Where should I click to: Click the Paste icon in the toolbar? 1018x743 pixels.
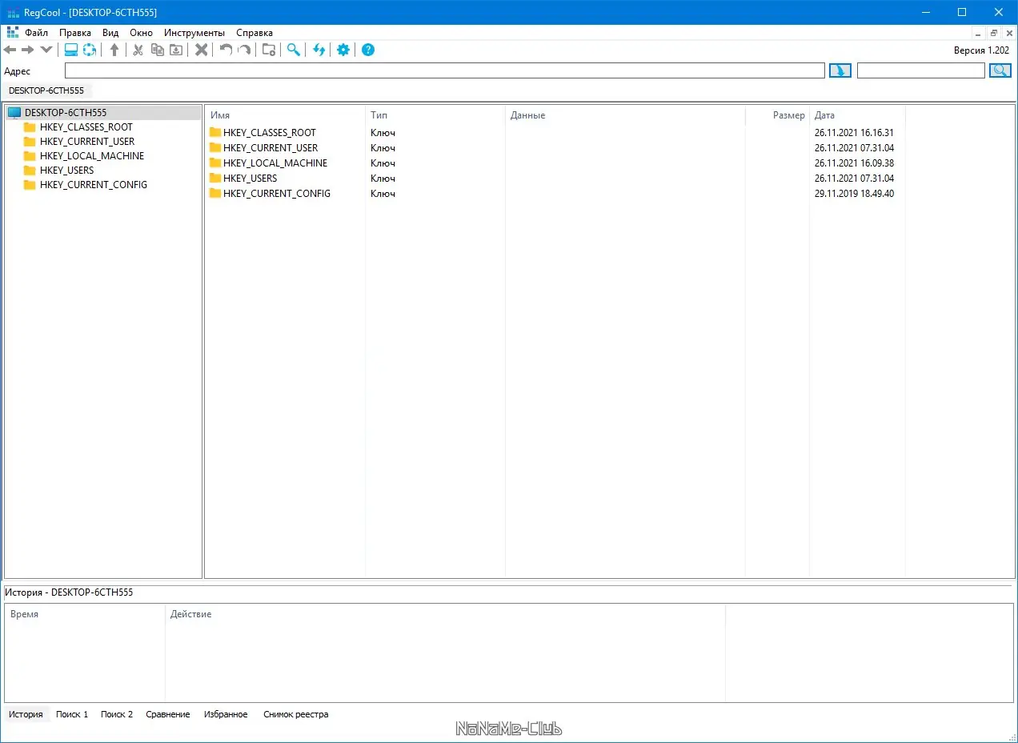pyautogui.click(x=176, y=50)
